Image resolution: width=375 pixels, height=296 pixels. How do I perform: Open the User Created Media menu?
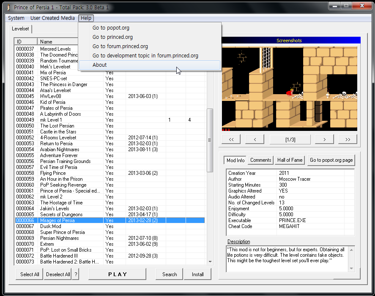(x=52, y=18)
